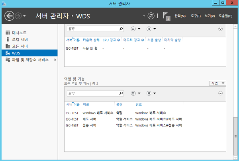The image size is (239, 161).
Task: Click the vertical scrollbar thumb
Action: (x=235, y=136)
